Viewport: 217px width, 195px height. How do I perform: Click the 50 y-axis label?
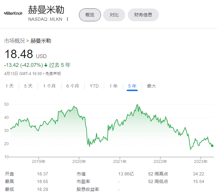click(x=6, y=104)
